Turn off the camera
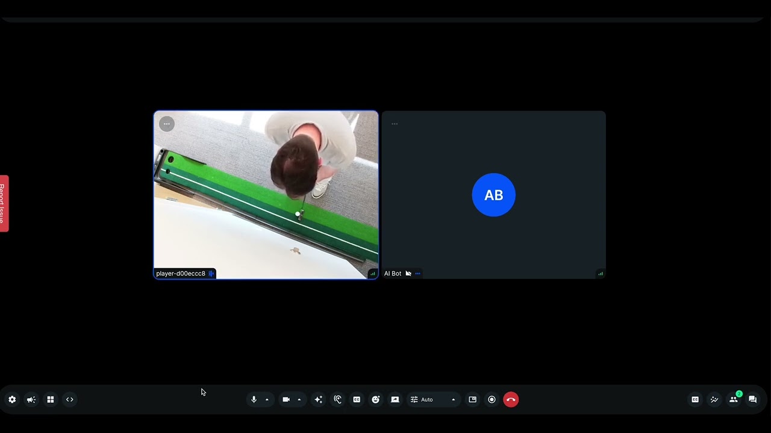Image resolution: width=771 pixels, height=433 pixels. [286, 399]
